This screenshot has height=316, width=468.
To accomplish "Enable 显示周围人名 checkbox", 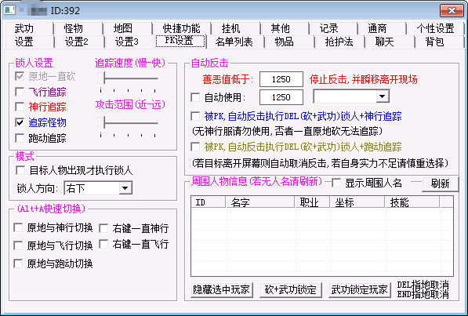I will pos(336,183).
